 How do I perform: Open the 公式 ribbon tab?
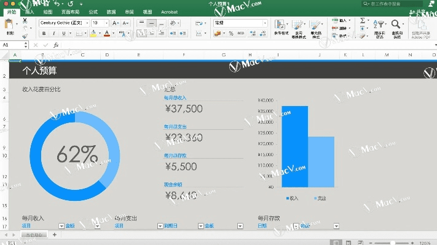[93, 12]
